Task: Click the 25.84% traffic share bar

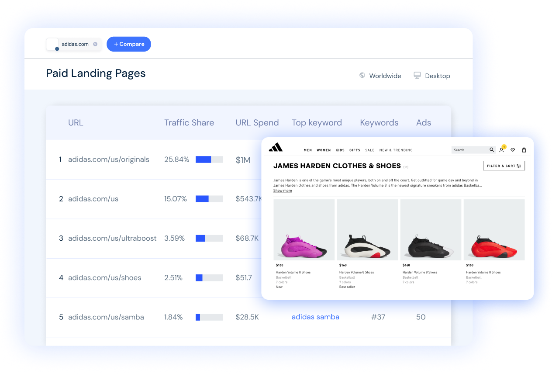Action: pyautogui.click(x=209, y=159)
